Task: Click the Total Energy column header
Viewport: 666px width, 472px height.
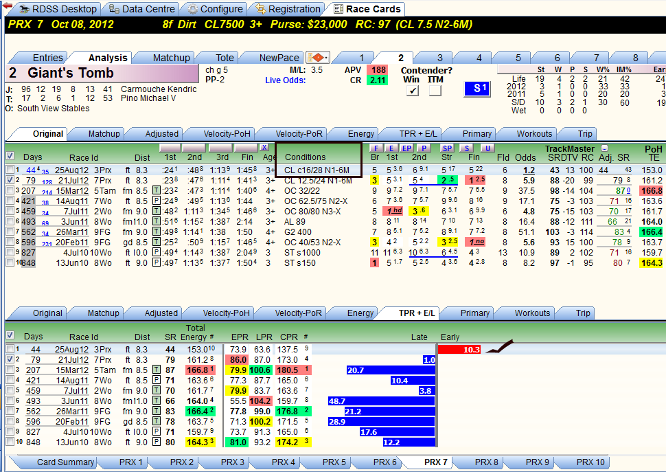Action: [x=194, y=333]
